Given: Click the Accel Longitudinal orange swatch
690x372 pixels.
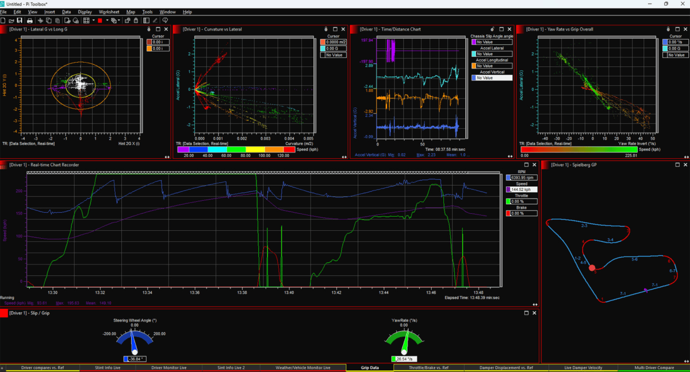Looking at the screenshot, I should point(474,66).
